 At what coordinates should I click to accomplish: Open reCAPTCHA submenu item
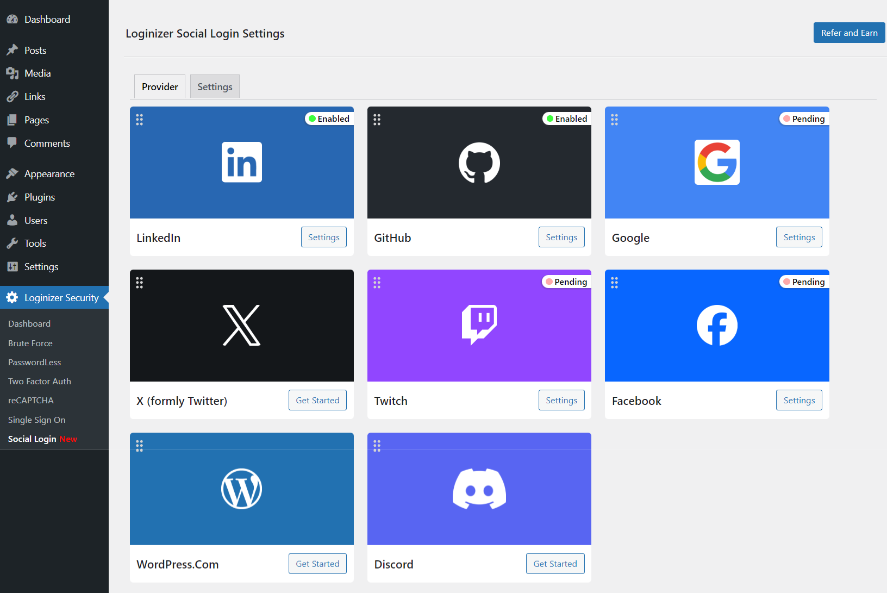point(31,400)
